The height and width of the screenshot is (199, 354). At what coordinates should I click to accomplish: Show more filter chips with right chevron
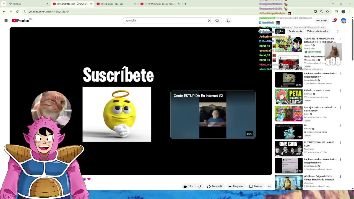337,31
